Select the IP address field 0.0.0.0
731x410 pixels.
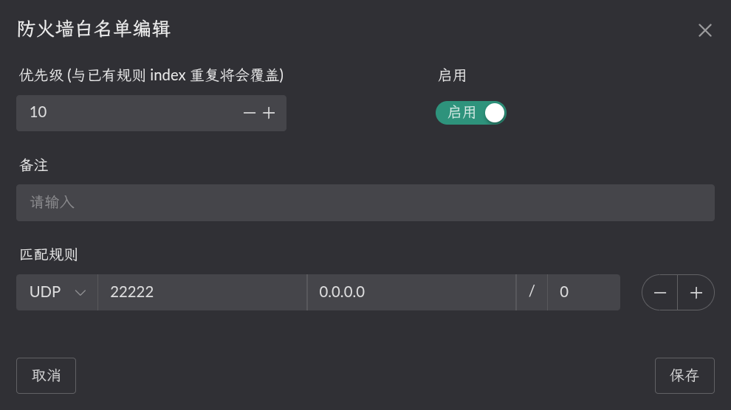click(x=411, y=293)
